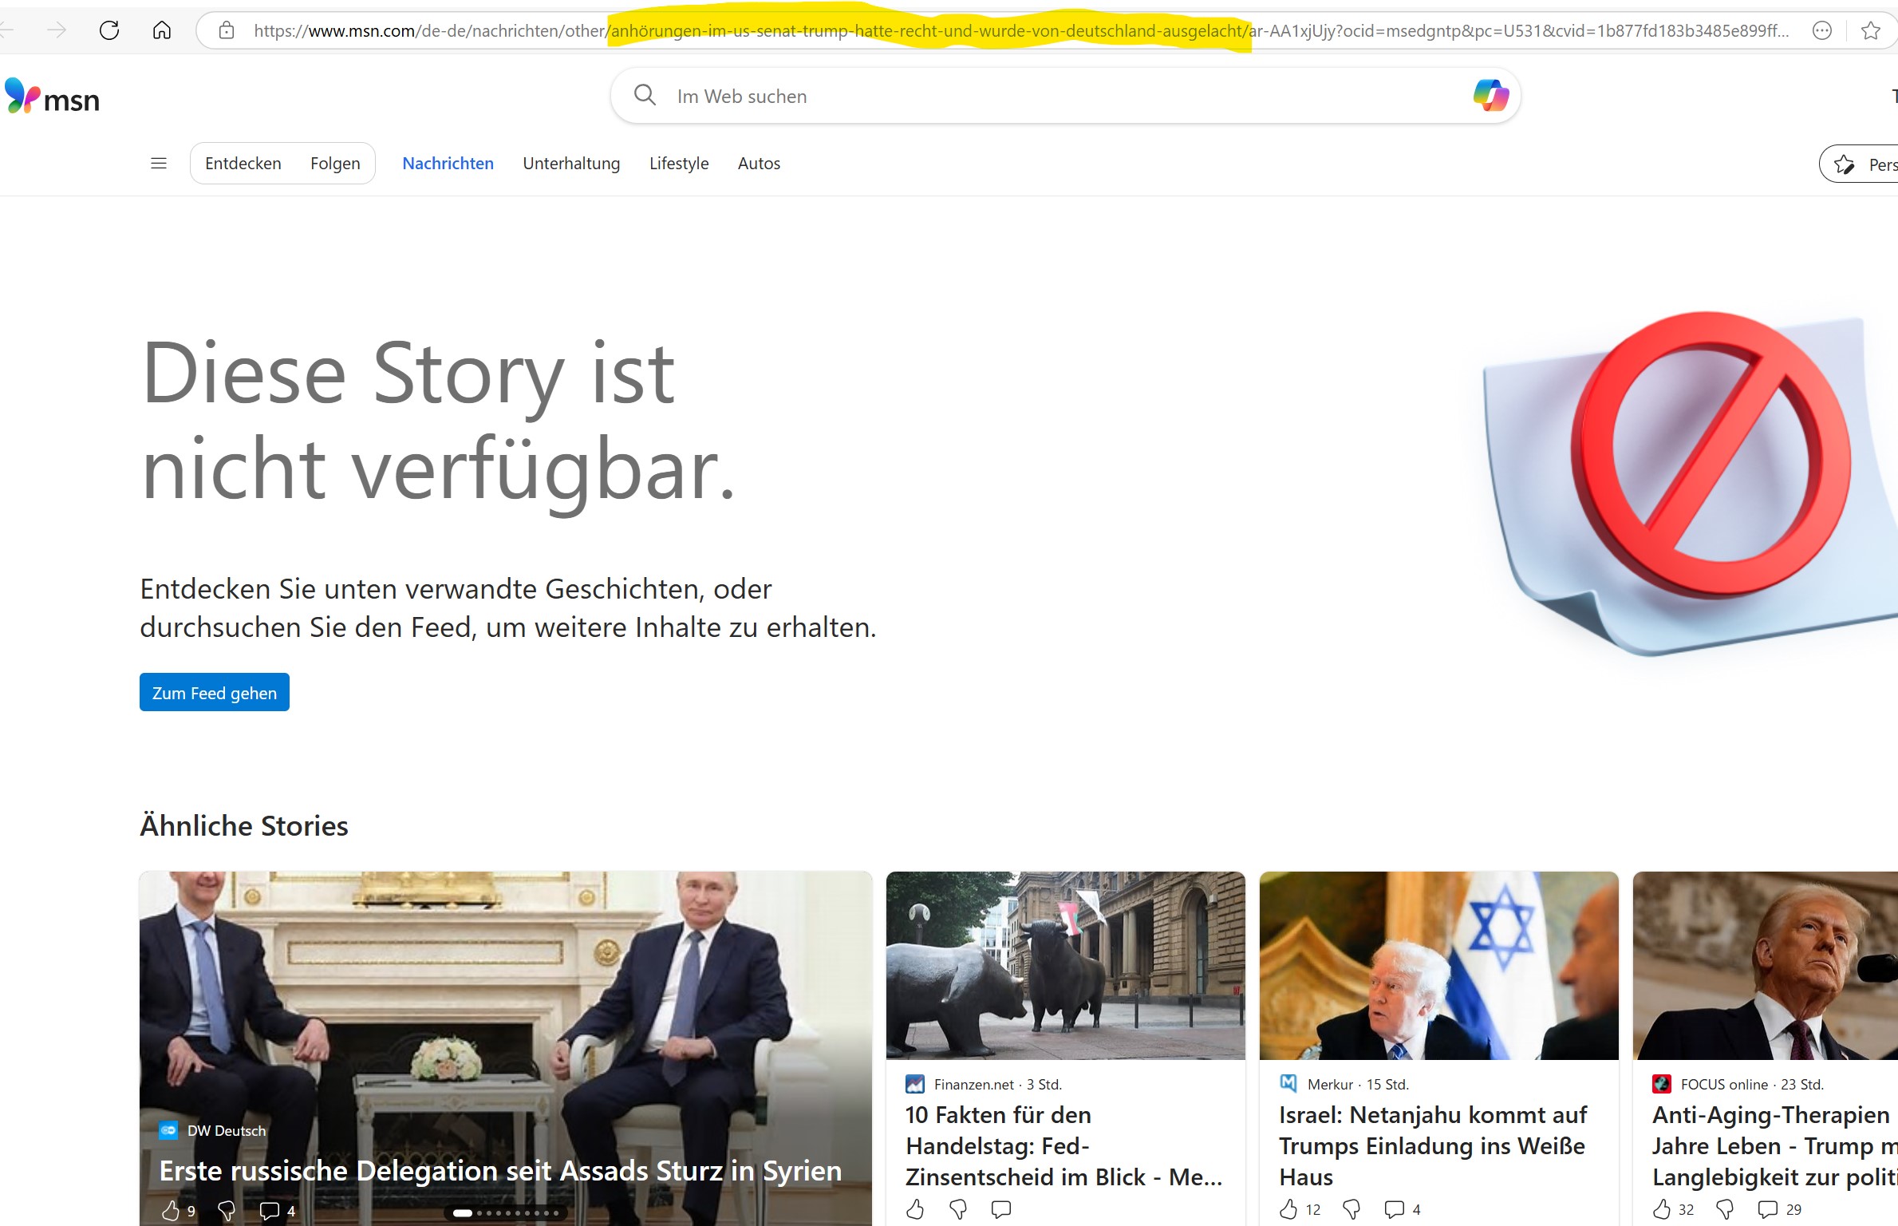Go to the Lifestyle section
1898x1226 pixels.
(679, 163)
